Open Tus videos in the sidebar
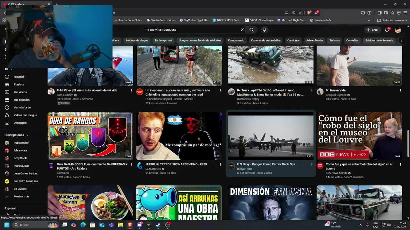This screenshot has width=410, height=230. tap(20, 92)
